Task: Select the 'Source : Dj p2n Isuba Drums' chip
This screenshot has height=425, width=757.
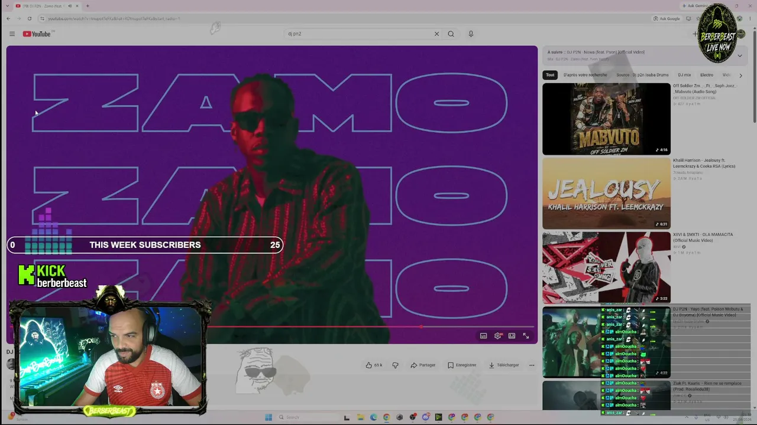Action: coord(642,75)
